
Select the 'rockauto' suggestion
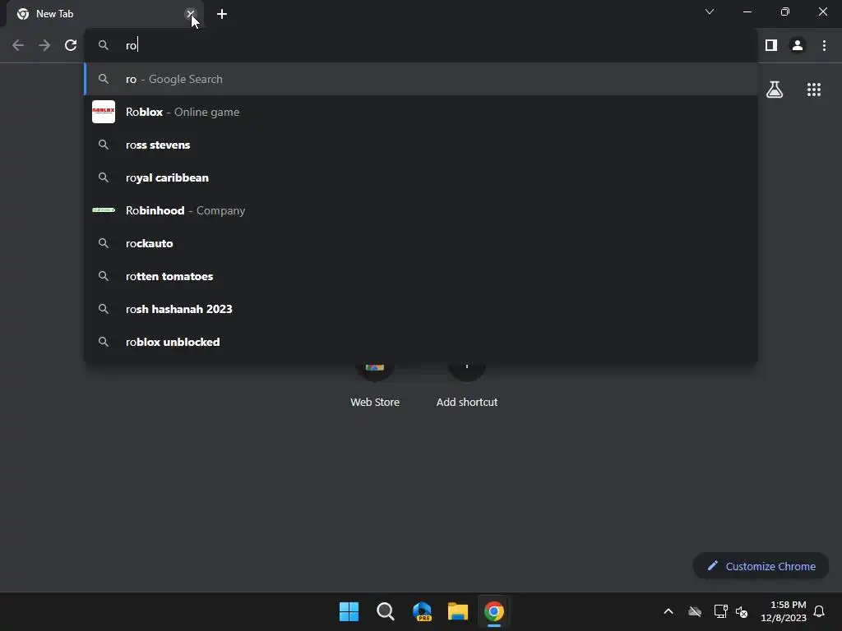[x=421, y=243]
